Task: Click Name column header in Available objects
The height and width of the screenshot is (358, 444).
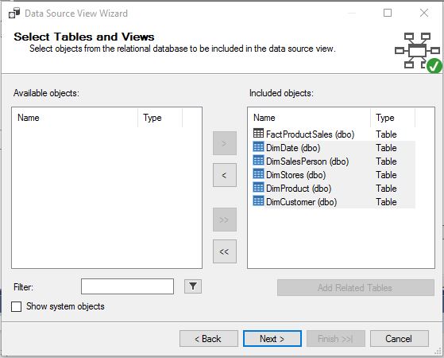Action: pyautogui.click(x=75, y=118)
